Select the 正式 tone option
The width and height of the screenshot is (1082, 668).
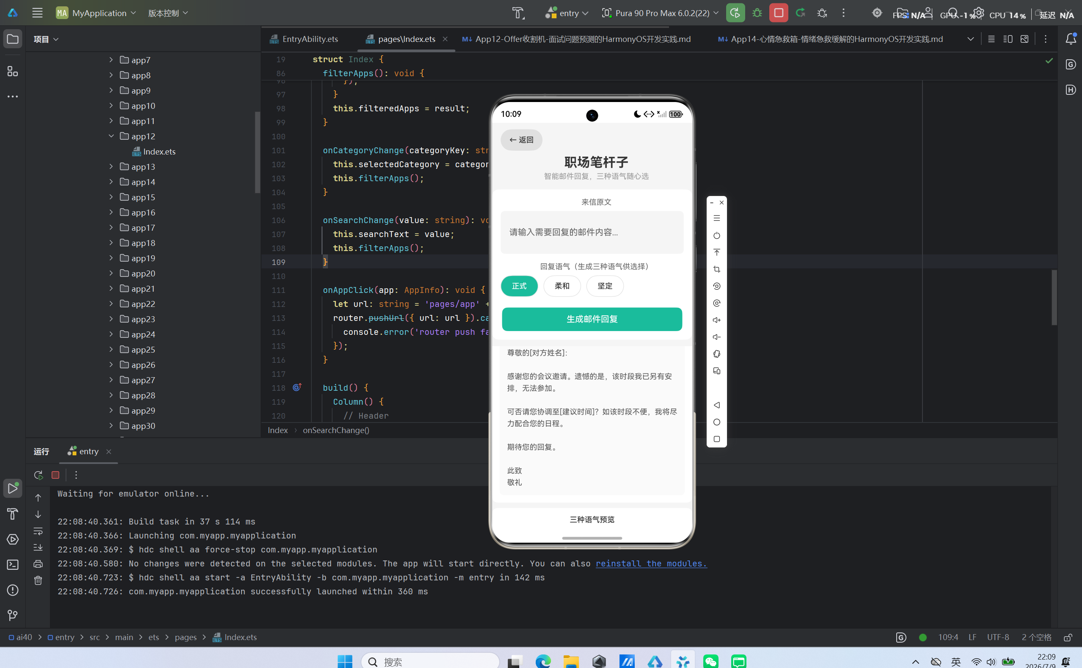tap(519, 286)
